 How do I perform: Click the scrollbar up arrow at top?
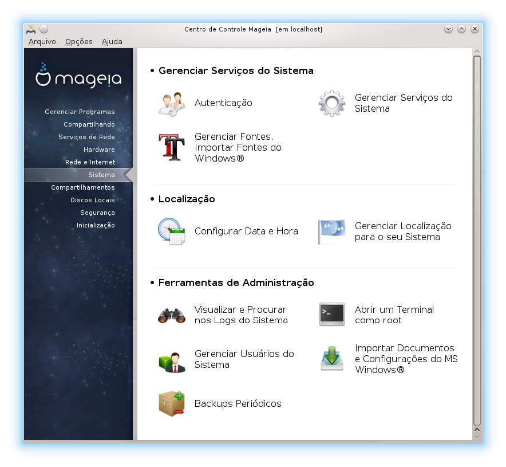(477, 52)
